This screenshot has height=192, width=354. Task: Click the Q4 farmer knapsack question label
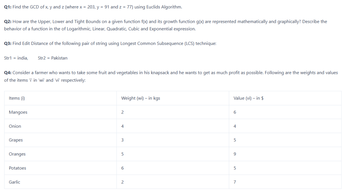pyautogui.click(x=8, y=73)
